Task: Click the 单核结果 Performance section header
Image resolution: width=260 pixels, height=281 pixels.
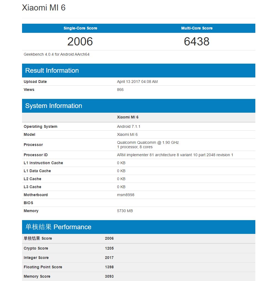Action: pyautogui.click(x=58, y=227)
